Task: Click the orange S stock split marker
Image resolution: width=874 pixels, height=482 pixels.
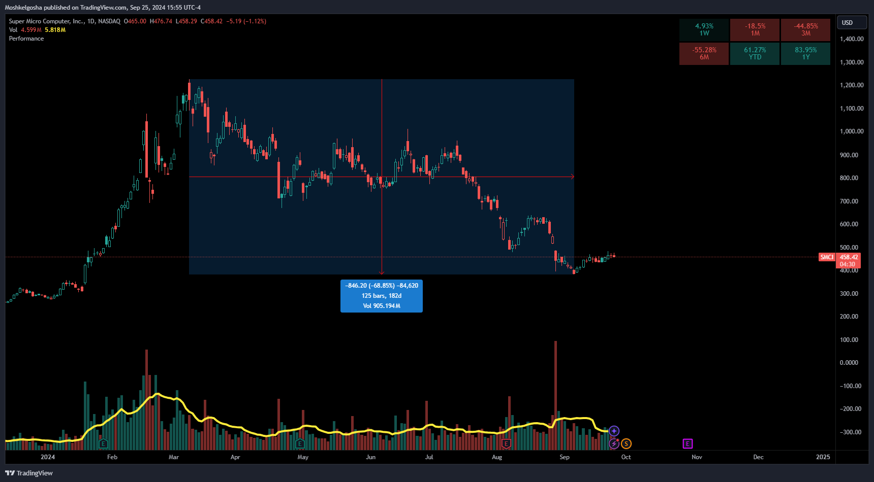Action: click(626, 444)
